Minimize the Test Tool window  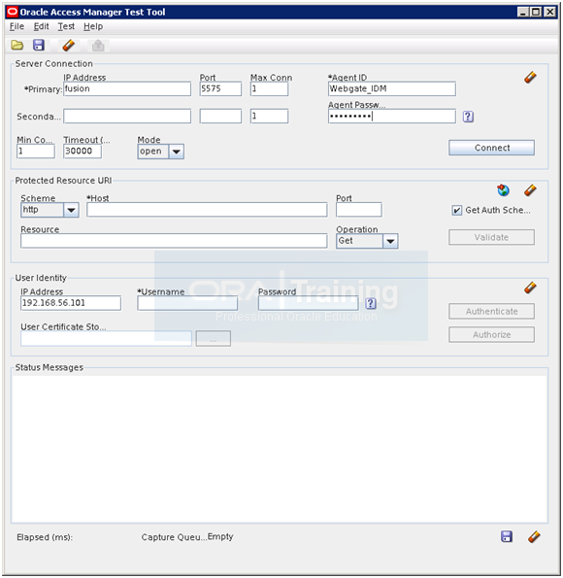point(522,13)
